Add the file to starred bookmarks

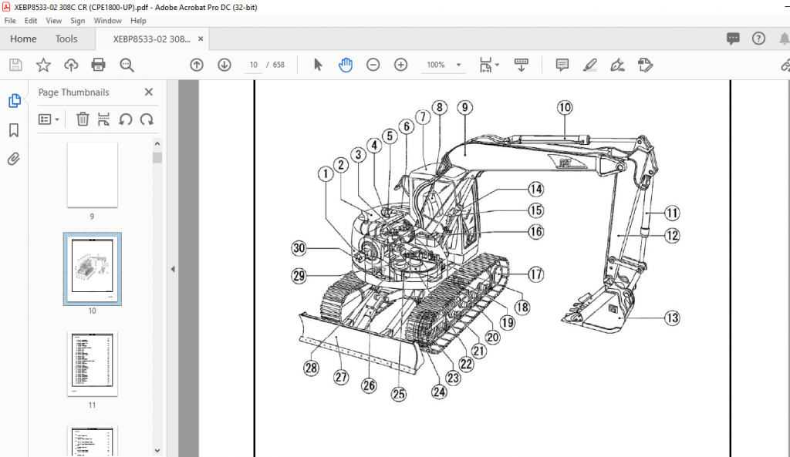point(43,65)
